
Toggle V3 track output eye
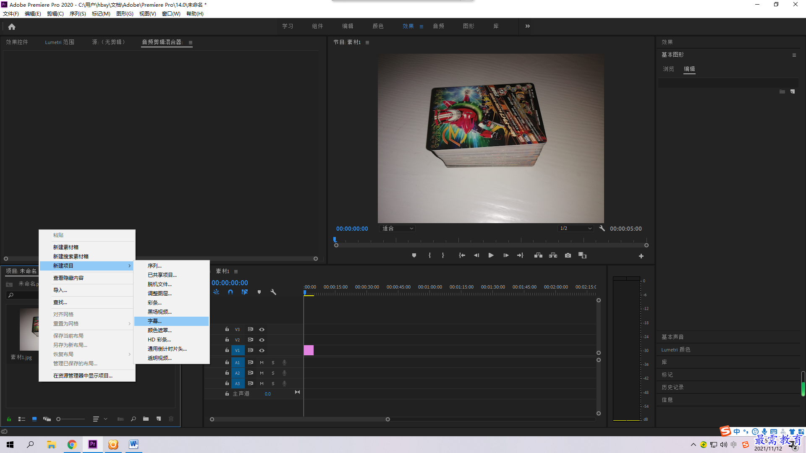tap(262, 329)
